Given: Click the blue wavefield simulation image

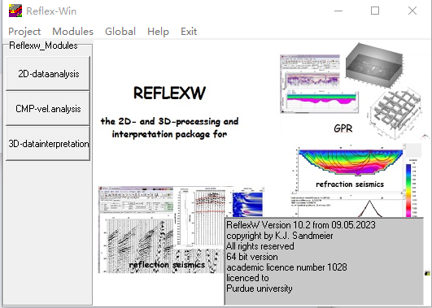Looking at the screenshot, I should [247, 204].
